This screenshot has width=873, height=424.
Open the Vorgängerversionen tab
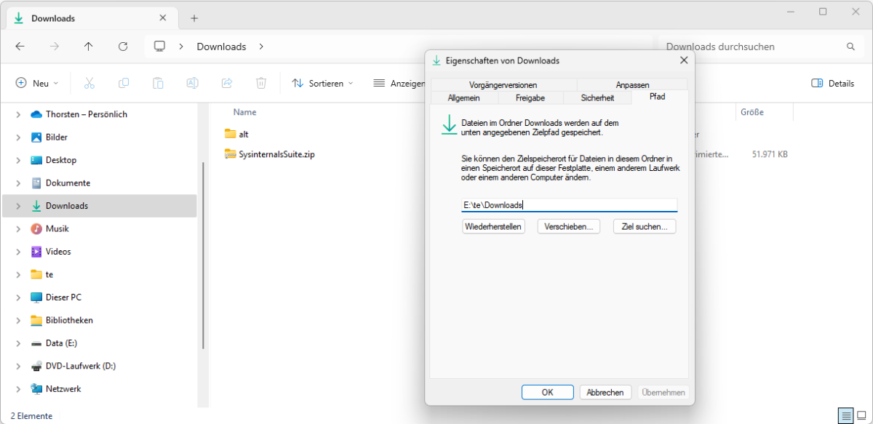tap(503, 85)
